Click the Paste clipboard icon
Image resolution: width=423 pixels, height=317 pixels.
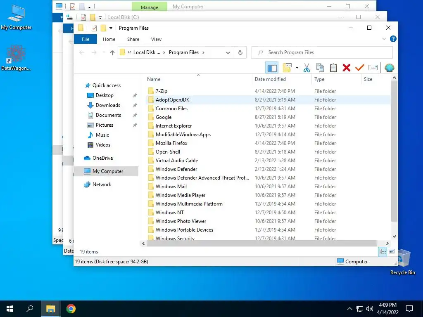click(333, 68)
